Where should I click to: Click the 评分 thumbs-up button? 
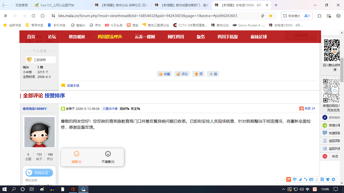[182, 74]
